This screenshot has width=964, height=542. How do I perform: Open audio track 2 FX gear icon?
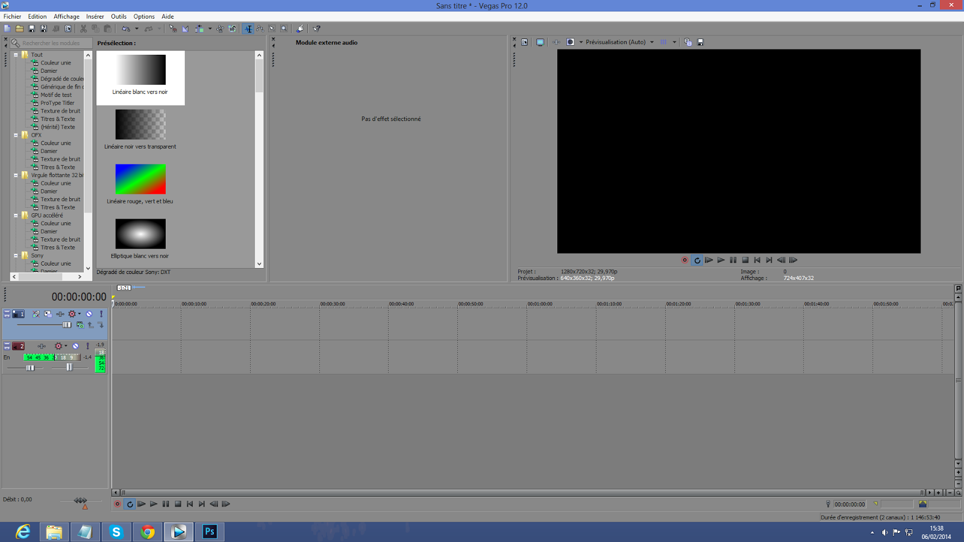pyautogui.click(x=58, y=346)
